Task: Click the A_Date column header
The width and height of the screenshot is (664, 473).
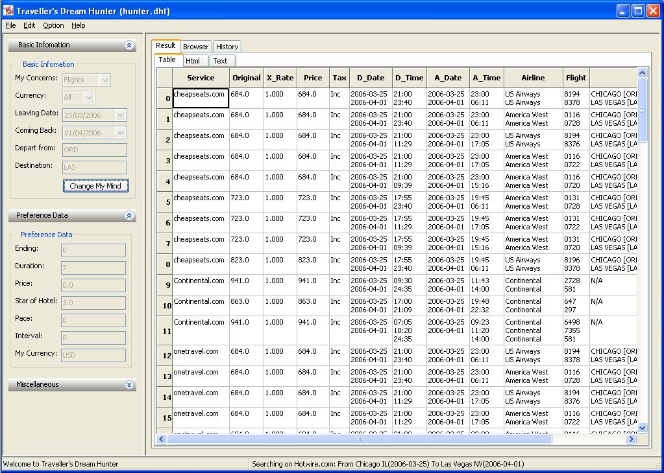Action: (x=448, y=78)
